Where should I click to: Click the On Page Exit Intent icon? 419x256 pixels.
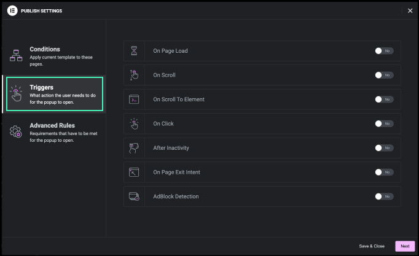pos(134,173)
